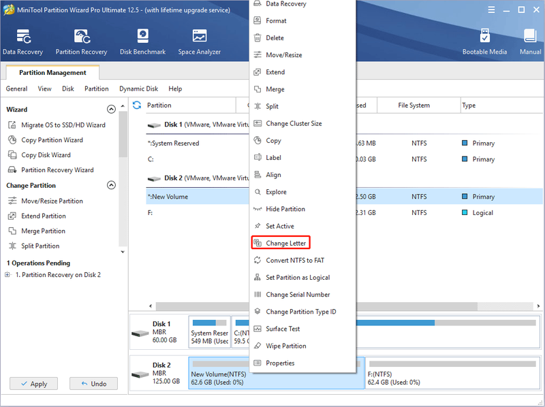This screenshot has width=545, height=407.
Task: Select System Reserved block in Disk 1 map
Action: tap(209, 332)
